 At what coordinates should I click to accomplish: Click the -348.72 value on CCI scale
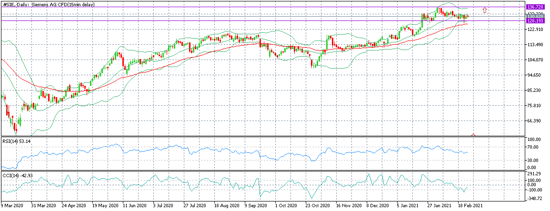point(534,199)
